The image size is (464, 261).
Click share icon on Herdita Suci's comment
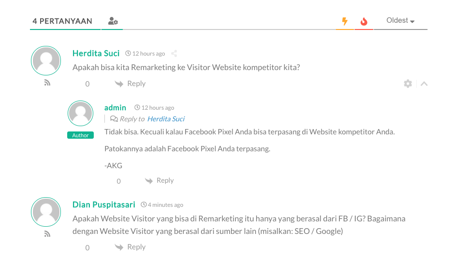pos(174,54)
